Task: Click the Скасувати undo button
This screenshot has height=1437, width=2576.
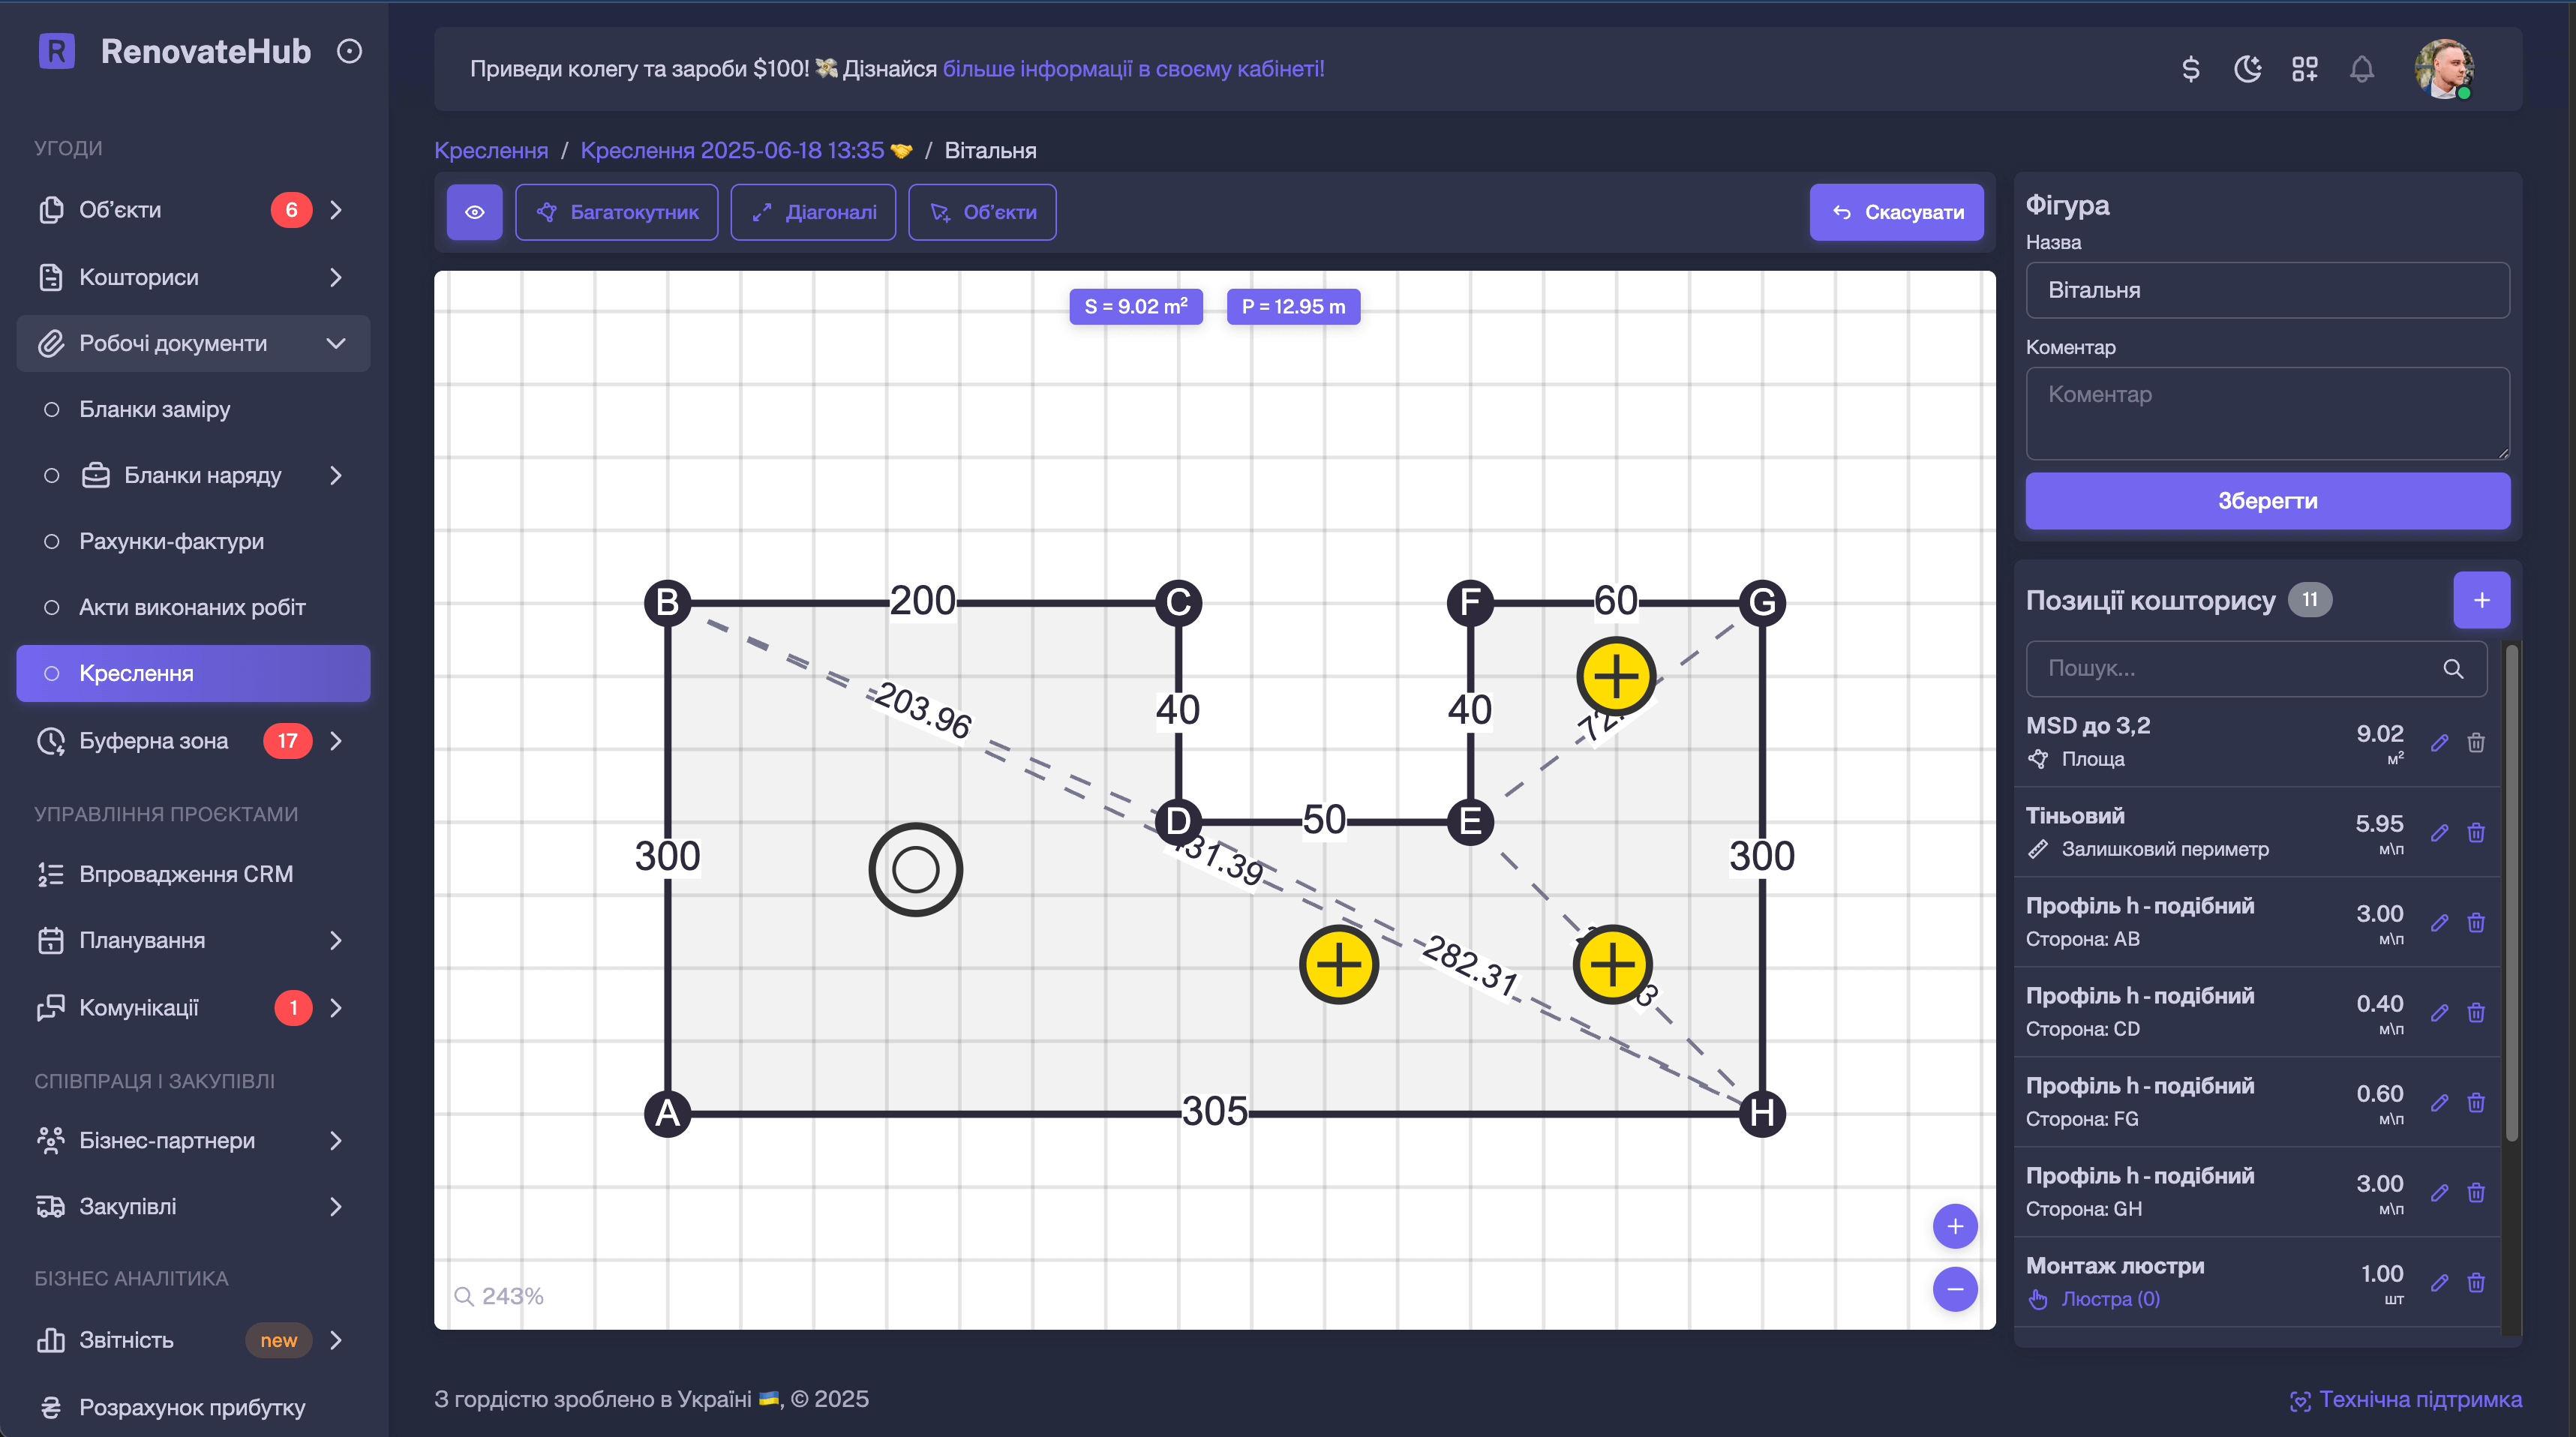Action: [x=1896, y=212]
